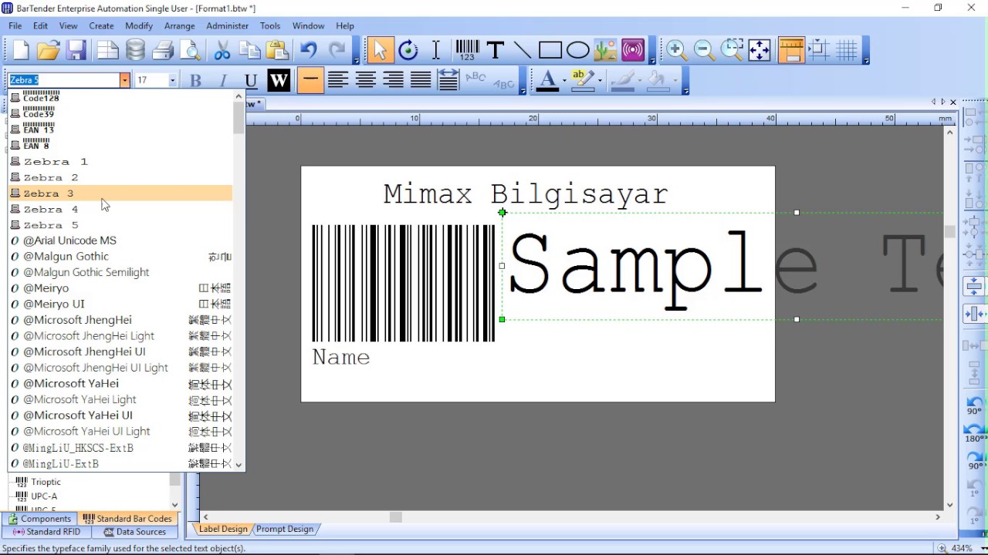Select the Ellipse drawing tool
988x555 pixels.
click(x=578, y=51)
